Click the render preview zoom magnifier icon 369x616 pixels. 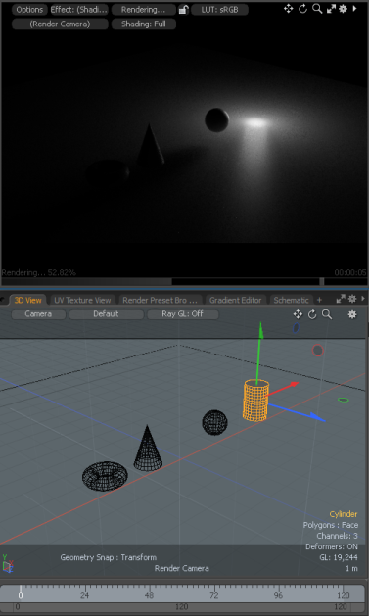pos(317,9)
